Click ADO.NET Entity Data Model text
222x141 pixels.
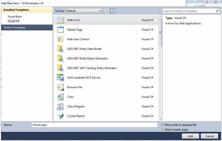click(x=84, y=49)
